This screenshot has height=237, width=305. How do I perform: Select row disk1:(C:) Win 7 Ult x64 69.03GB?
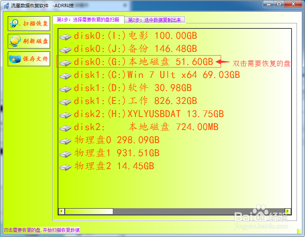tap(150, 75)
